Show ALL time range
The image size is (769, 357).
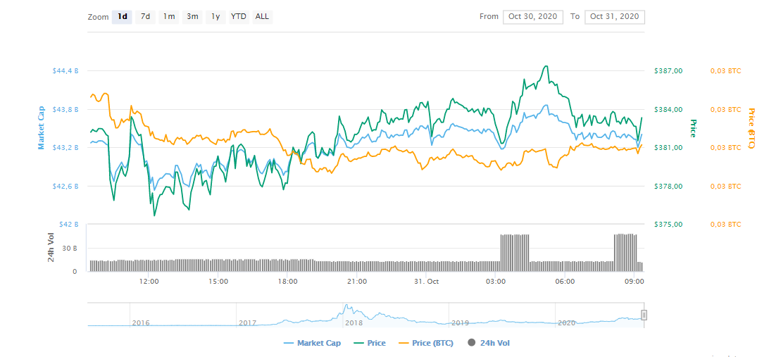[262, 16]
